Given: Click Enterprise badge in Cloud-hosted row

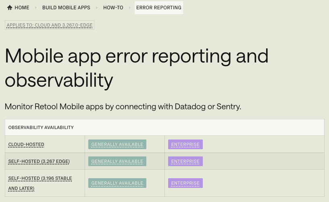Looking at the screenshot, I should pyautogui.click(x=185, y=144).
